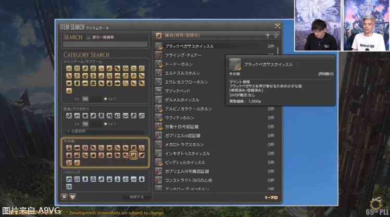This screenshot has height=217, width=390.
Task: Click the item icon beside マジックベッド
Action: pos(158,91)
